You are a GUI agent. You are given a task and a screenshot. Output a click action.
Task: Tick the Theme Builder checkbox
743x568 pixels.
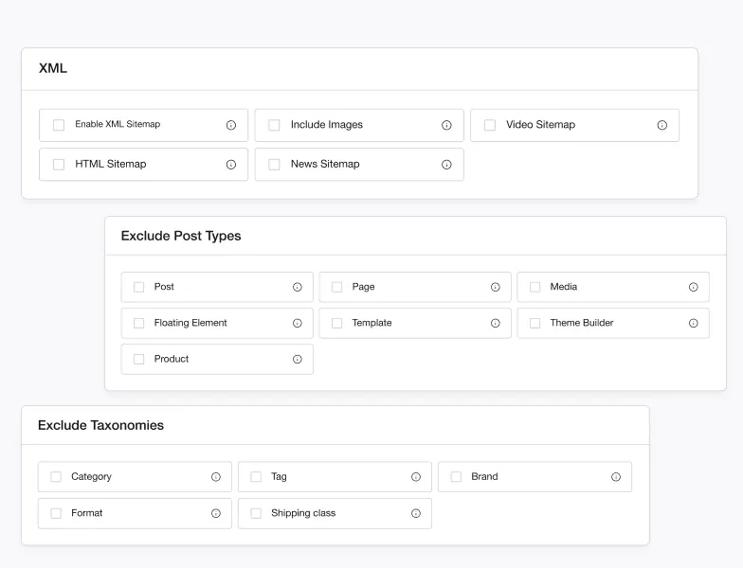click(535, 323)
